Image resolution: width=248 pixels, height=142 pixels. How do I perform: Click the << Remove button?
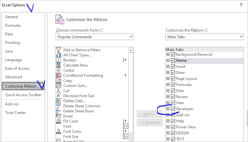click(150, 123)
